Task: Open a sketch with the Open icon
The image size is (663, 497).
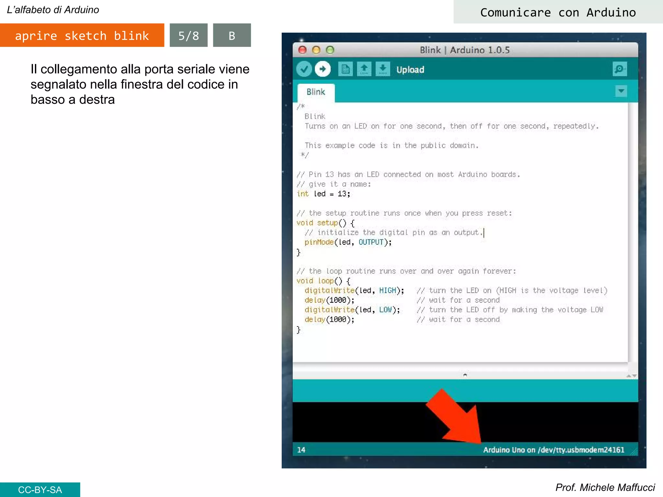Action: pos(364,69)
